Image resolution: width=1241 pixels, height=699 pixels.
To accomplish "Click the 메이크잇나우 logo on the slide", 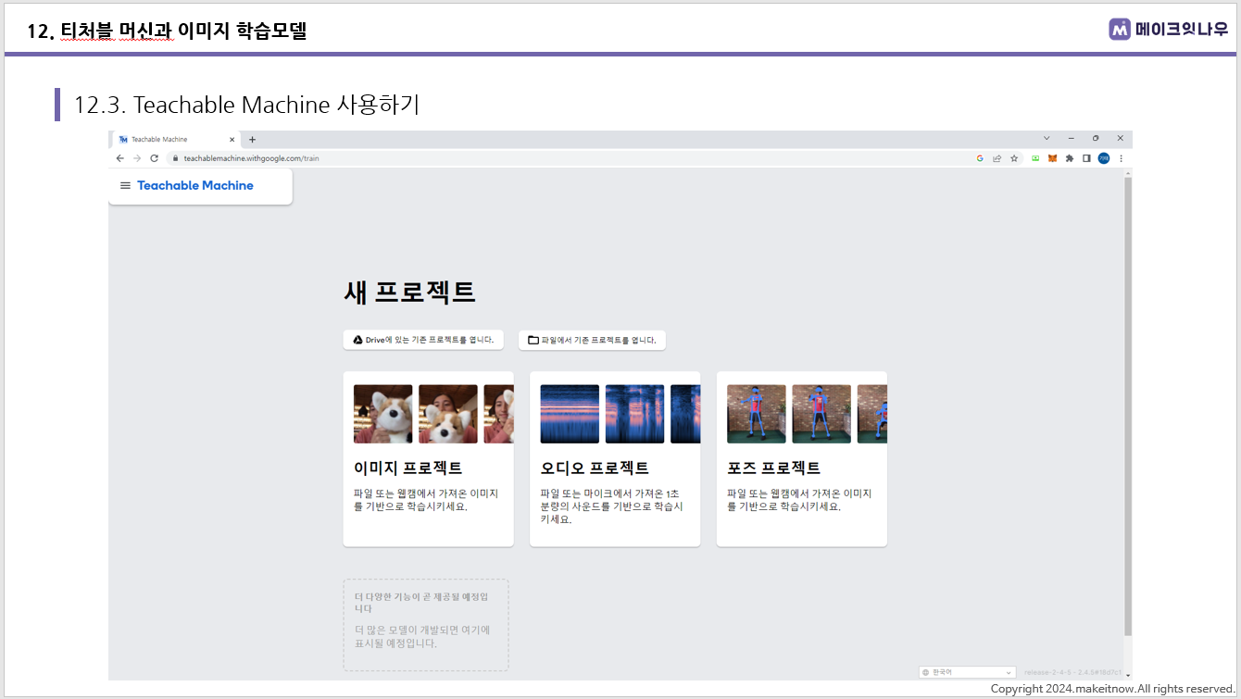I will pyautogui.click(x=1168, y=30).
